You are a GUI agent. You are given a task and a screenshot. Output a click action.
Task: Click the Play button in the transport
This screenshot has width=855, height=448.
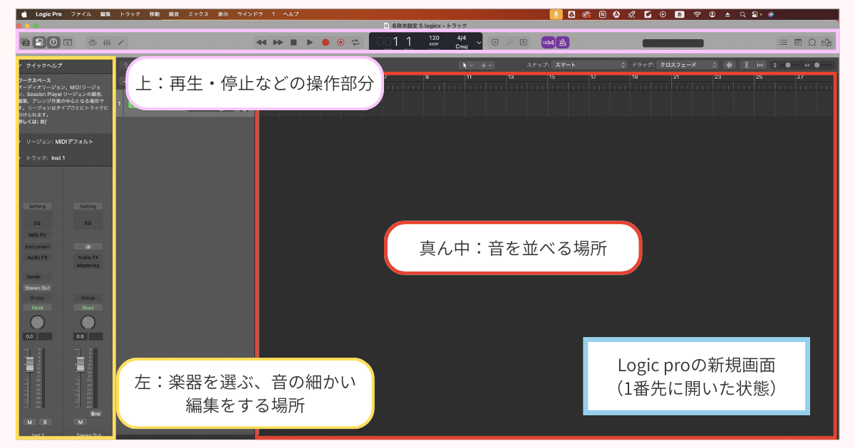click(309, 43)
